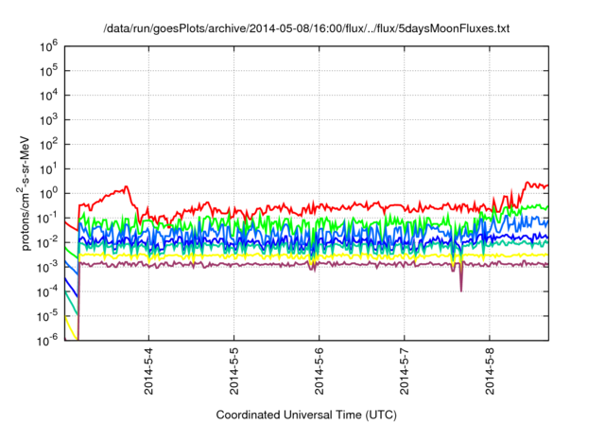
Task: Click the 10^5 y-axis tick label
Action: [48, 70]
